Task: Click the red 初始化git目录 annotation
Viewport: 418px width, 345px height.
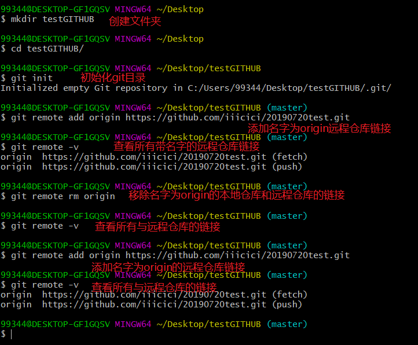Action: 112,77
